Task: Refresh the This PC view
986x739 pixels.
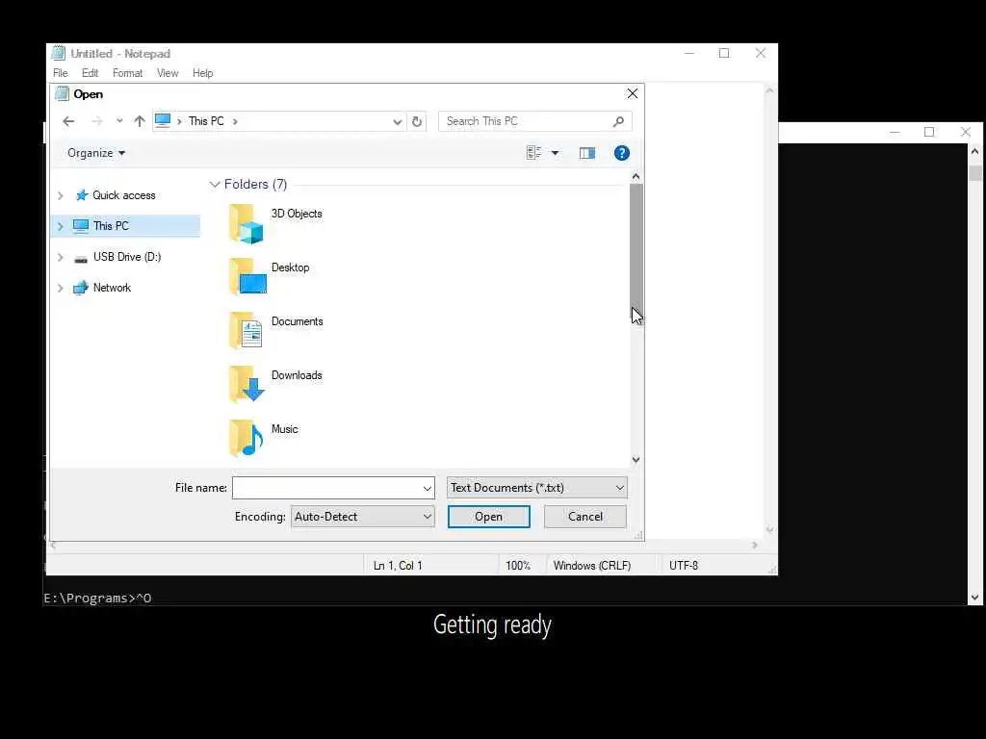Action: 417,121
